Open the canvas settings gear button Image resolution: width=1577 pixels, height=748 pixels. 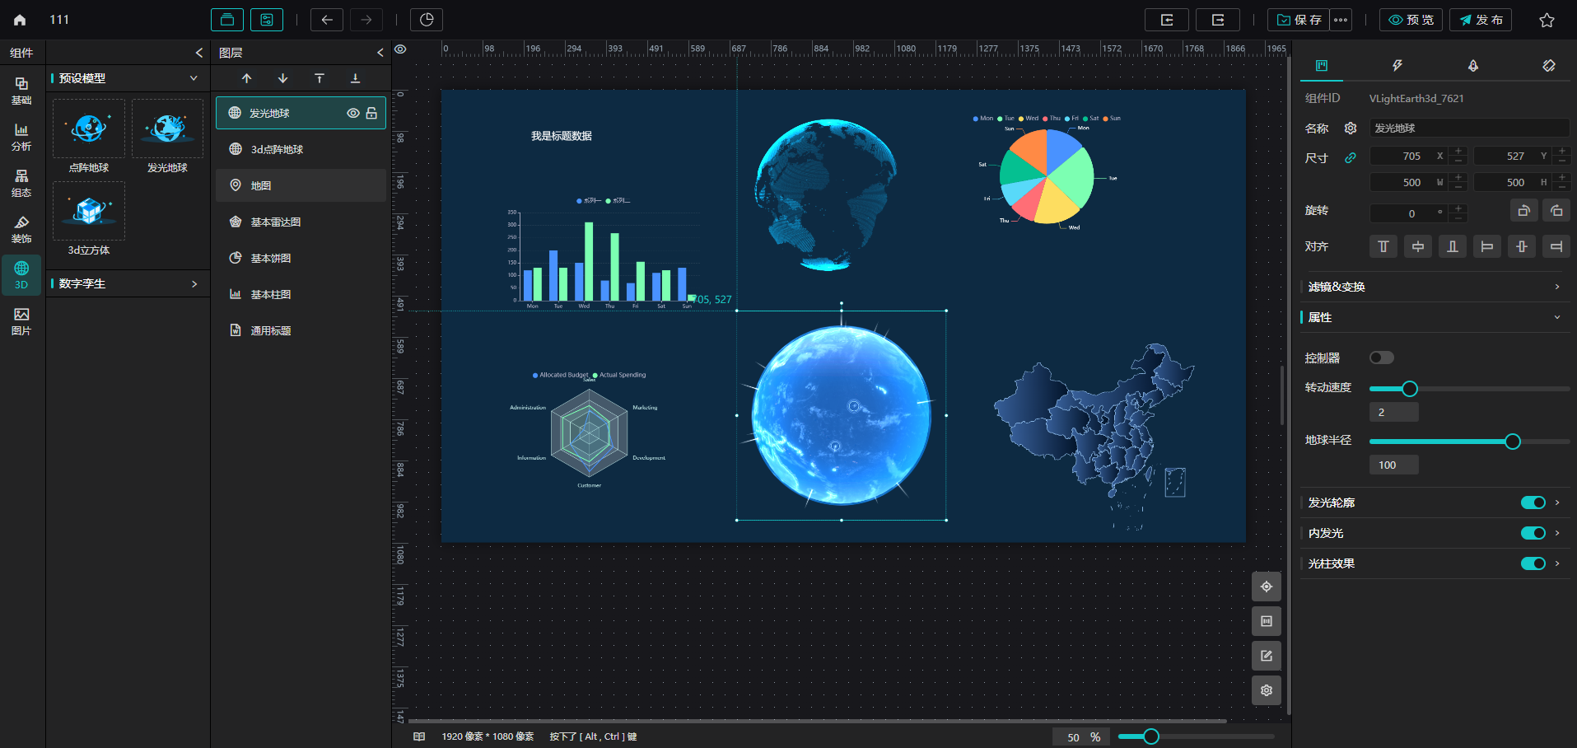click(1267, 690)
